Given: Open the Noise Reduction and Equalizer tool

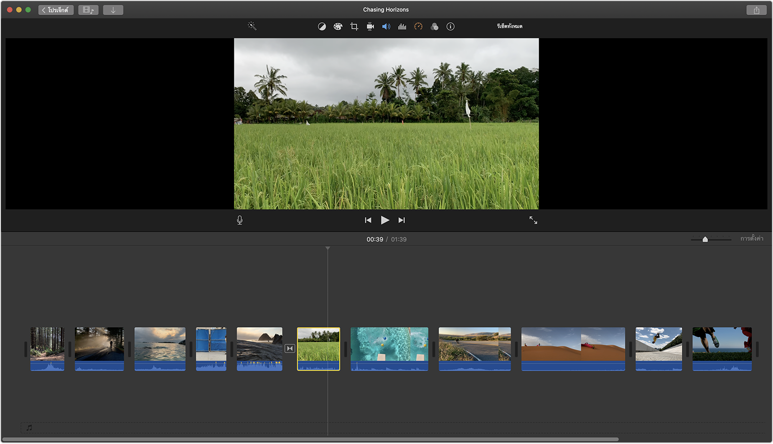Looking at the screenshot, I should (x=402, y=26).
